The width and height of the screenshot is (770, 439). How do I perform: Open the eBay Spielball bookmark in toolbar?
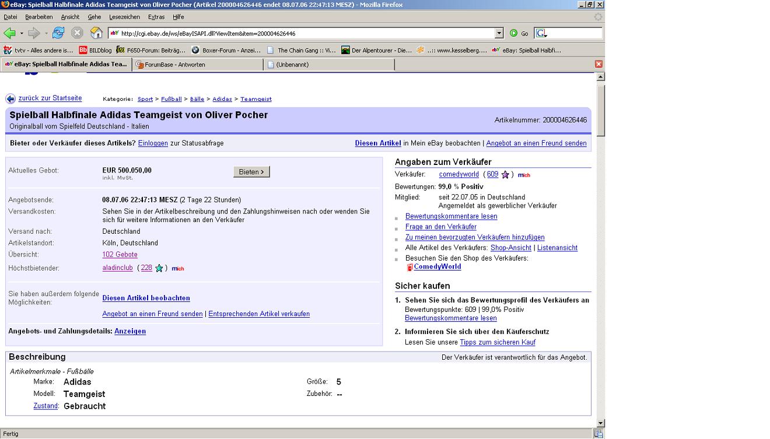pos(527,50)
